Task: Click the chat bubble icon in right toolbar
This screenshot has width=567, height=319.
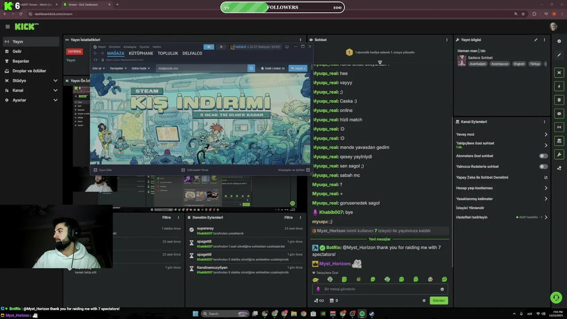Action: [x=559, y=114]
